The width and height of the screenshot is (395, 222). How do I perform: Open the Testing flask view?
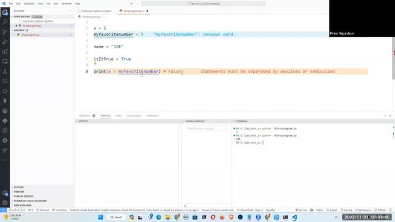pyautogui.click(x=5, y=72)
